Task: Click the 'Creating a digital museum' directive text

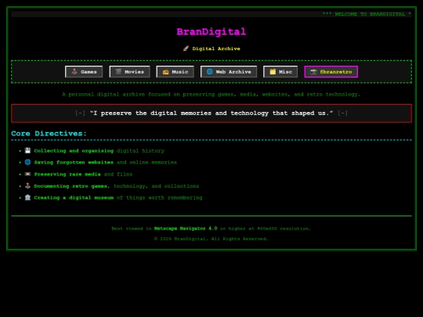Action: (x=74, y=197)
